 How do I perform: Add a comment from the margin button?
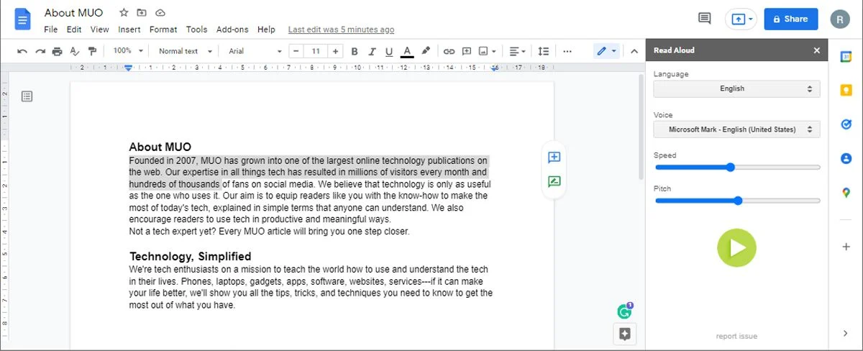pyautogui.click(x=554, y=158)
